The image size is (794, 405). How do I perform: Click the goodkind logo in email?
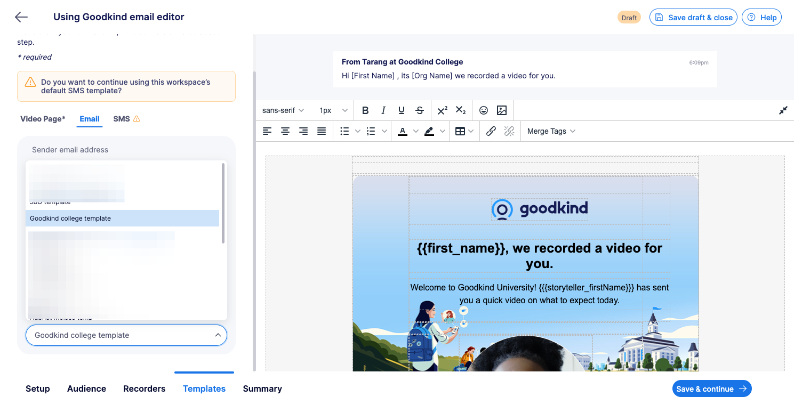539,209
